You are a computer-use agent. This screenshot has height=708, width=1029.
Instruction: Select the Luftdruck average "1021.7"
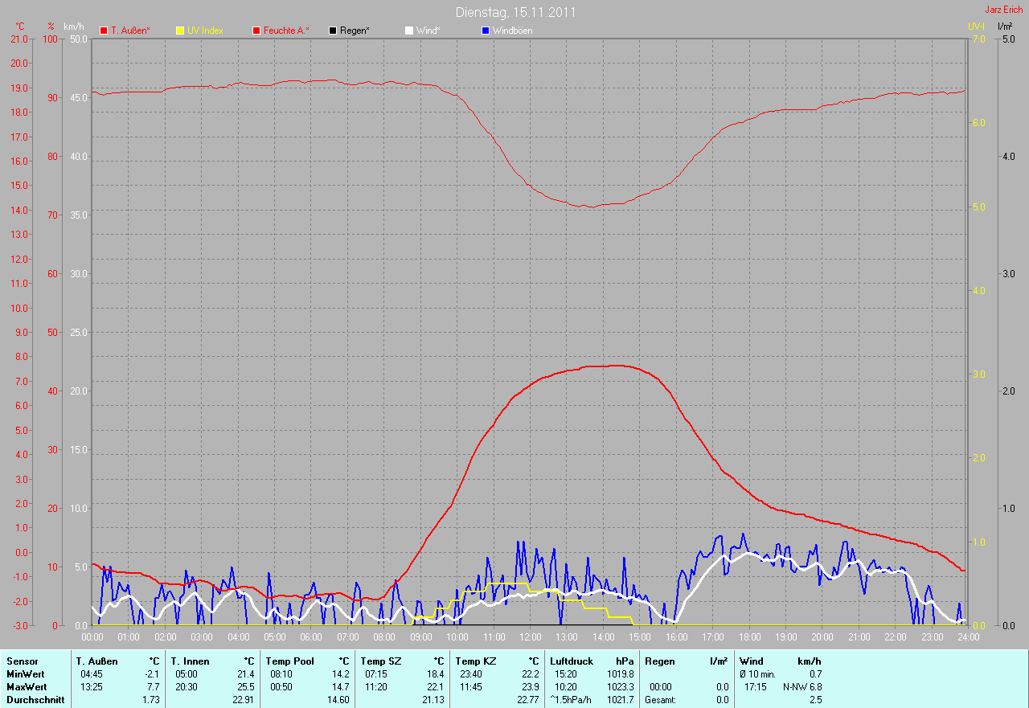[x=620, y=700]
